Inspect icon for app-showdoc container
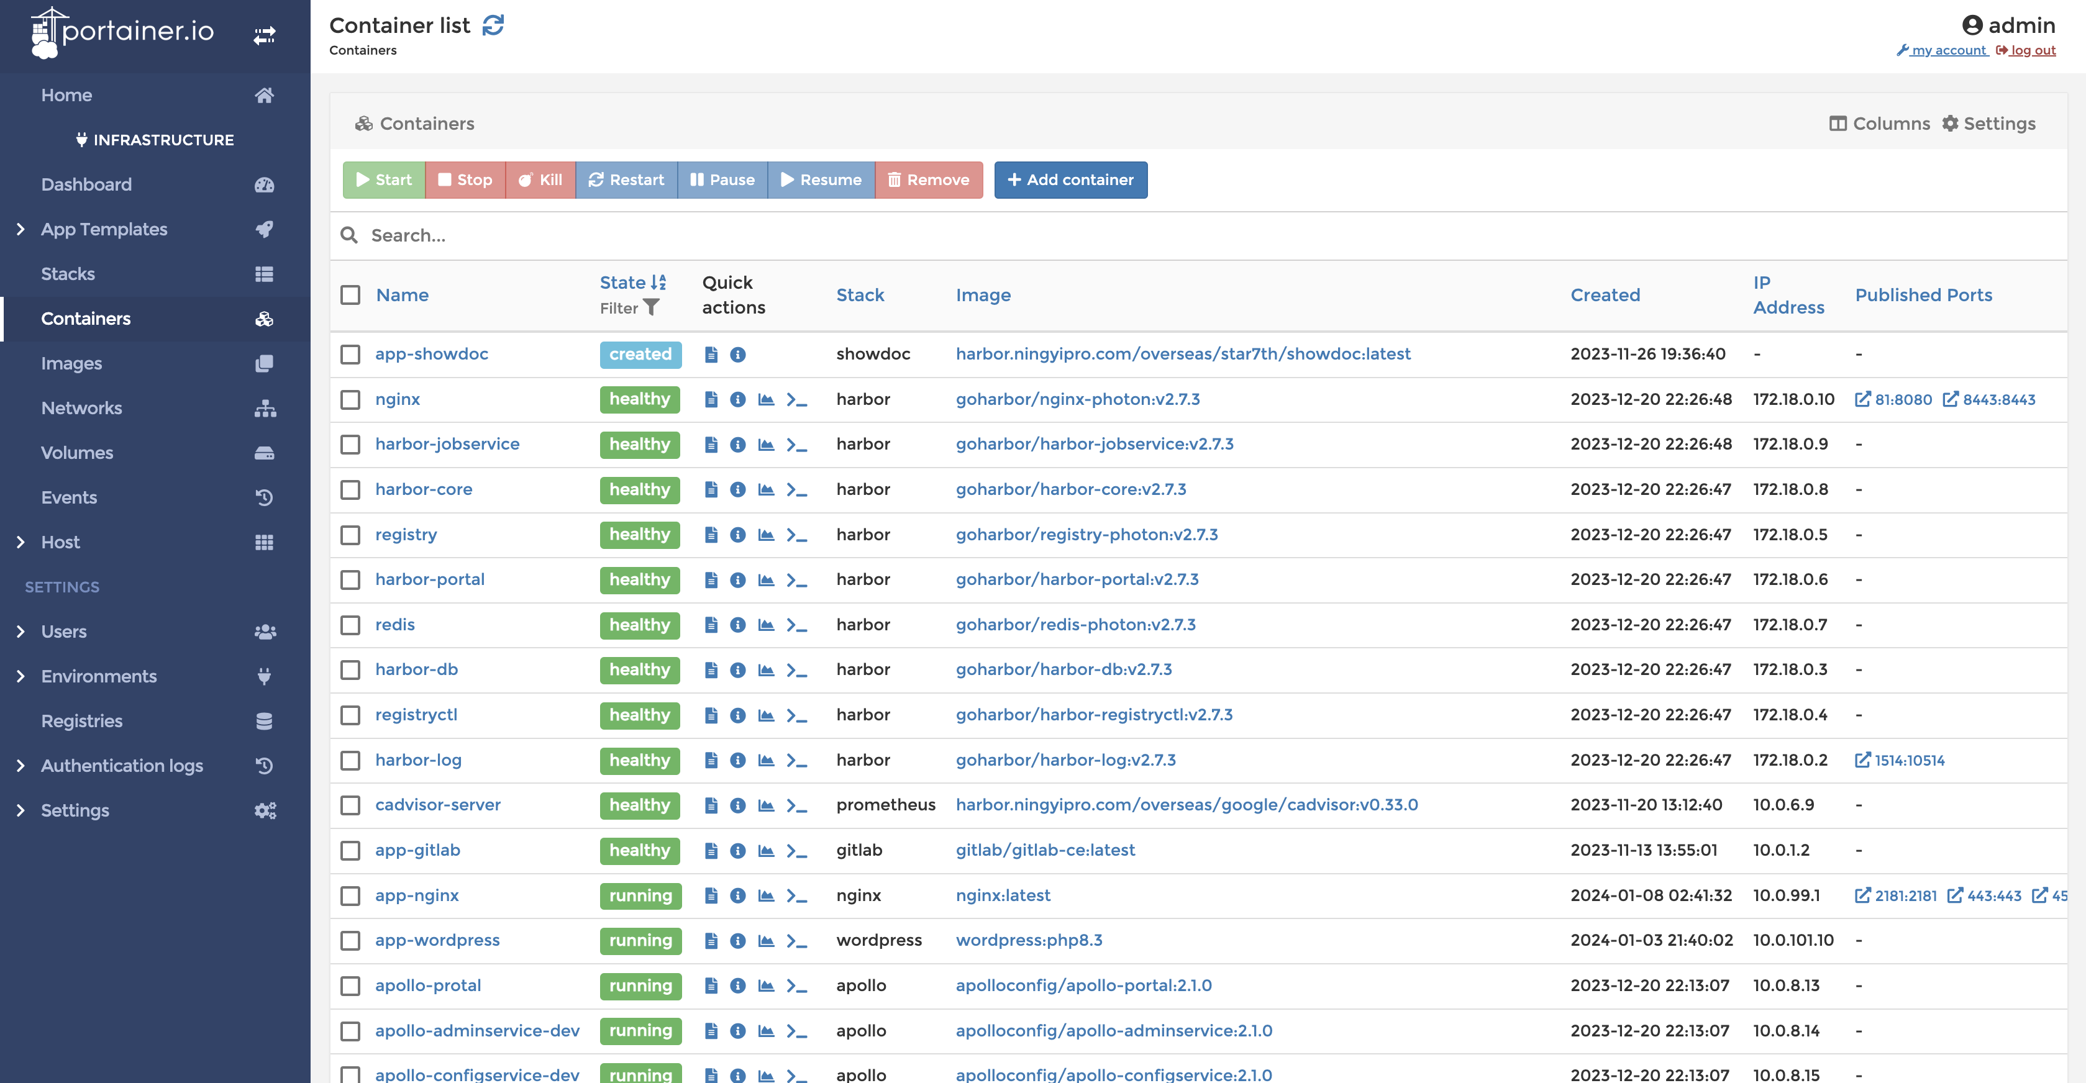The height and width of the screenshot is (1083, 2086). click(x=738, y=355)
